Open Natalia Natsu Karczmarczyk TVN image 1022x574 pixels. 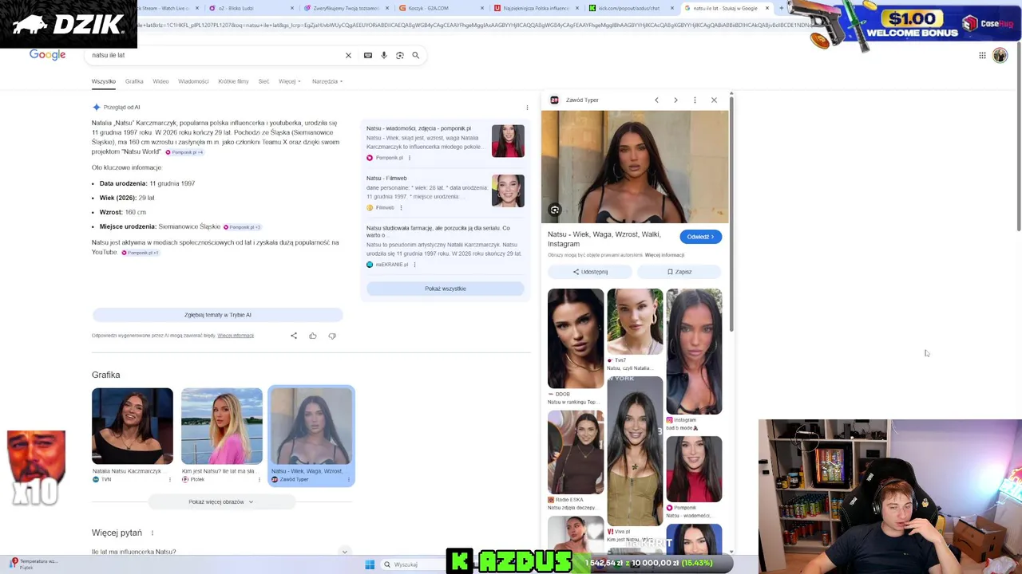pyautogui.click(x=132, y=426)
